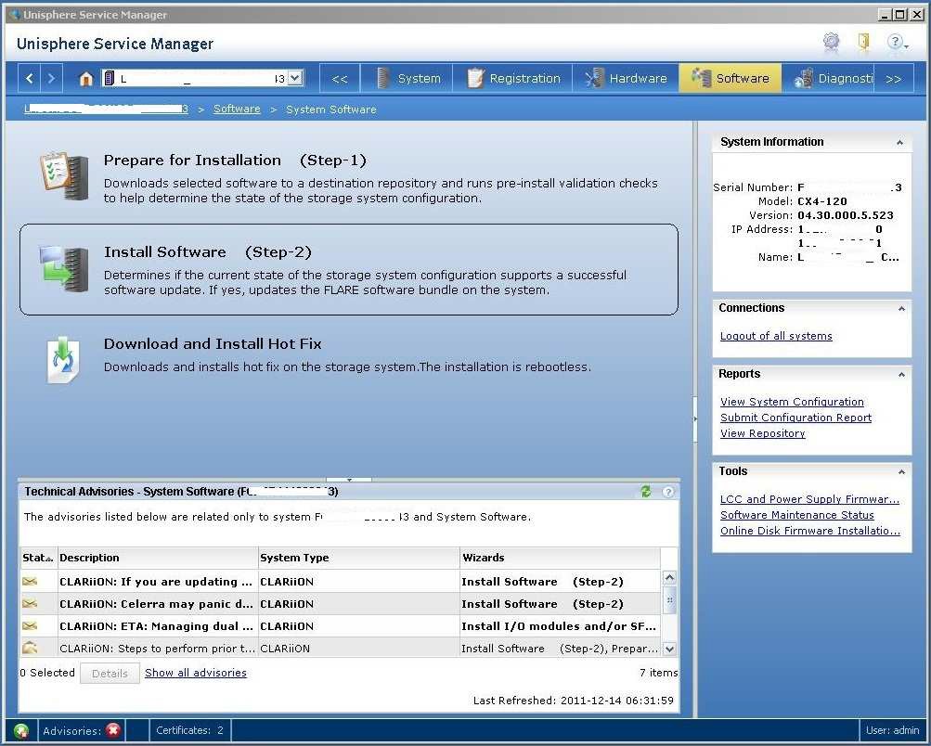Switch to the Registration tab
This screenshot has height=746, width=931.
coord(513,78)
